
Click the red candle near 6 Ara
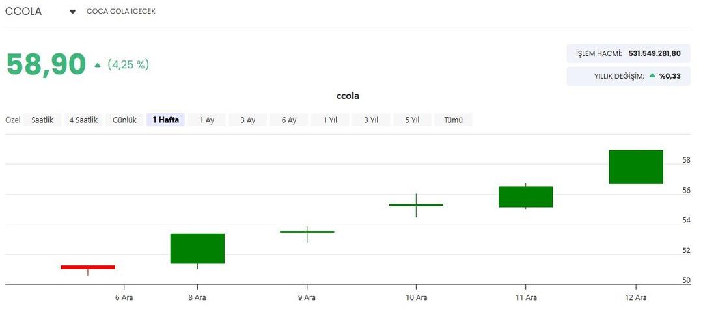coord(87,267)
